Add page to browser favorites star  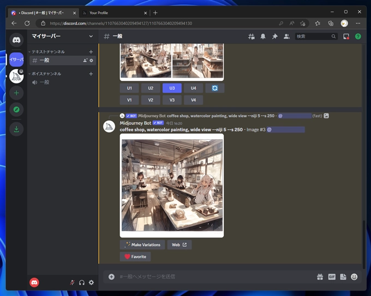coord(303,23)
